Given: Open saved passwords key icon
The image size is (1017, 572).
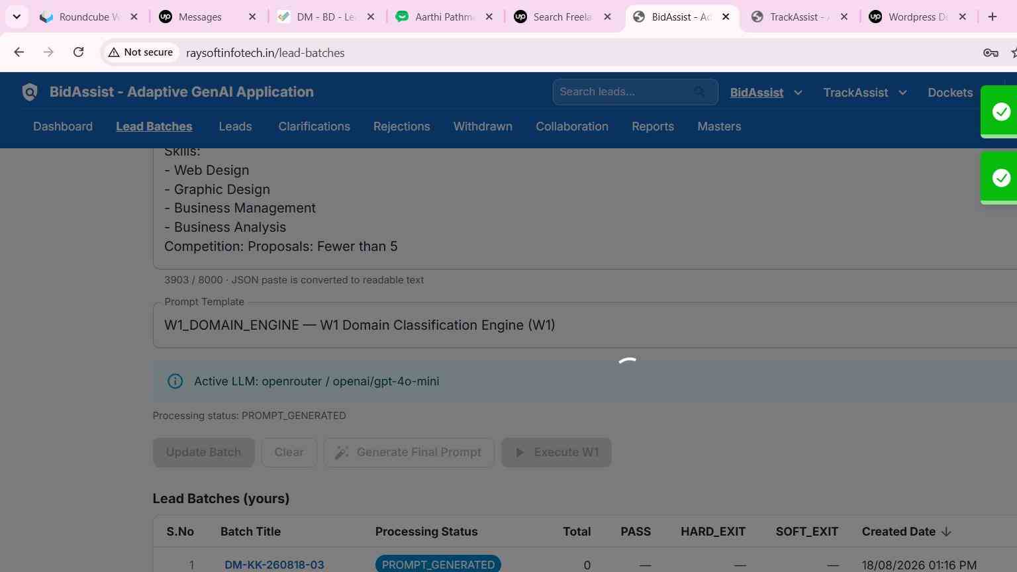Looking at the screenshot, I should (x=991, y=53).
